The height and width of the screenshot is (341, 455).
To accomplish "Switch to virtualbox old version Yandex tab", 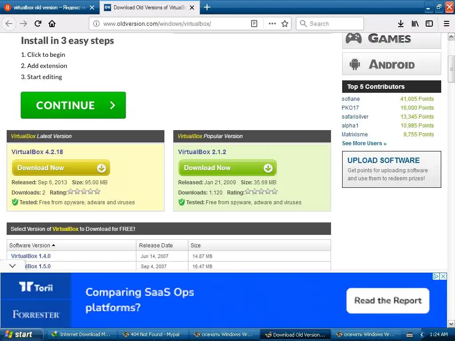I will [50, 8].
